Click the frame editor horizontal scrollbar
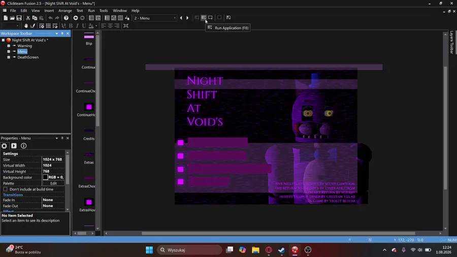The height and width of the screenshot is (257, 457). [278, 233]
